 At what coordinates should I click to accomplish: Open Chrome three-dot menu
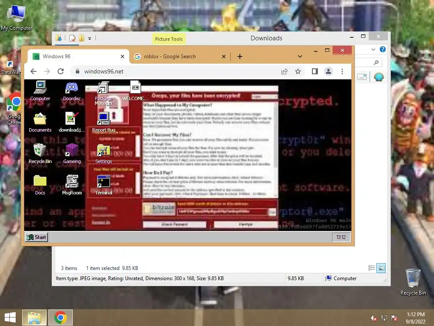(x=342, y=71)
